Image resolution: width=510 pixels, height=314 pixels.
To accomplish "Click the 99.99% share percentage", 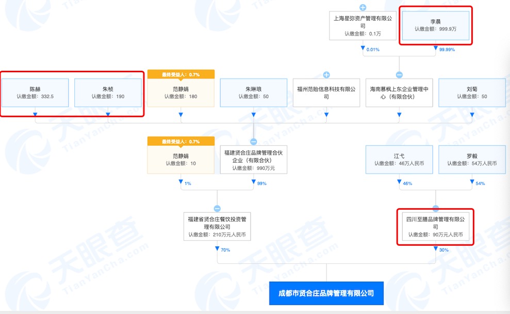I will tap(447, 50).
